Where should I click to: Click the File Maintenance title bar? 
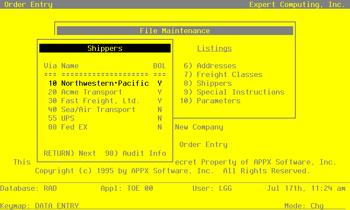tap(175, 31)
